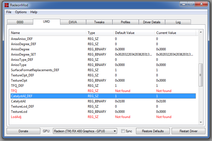Close the RadeonMod window
Screen dimensions: 212x141
coord(201,4)
